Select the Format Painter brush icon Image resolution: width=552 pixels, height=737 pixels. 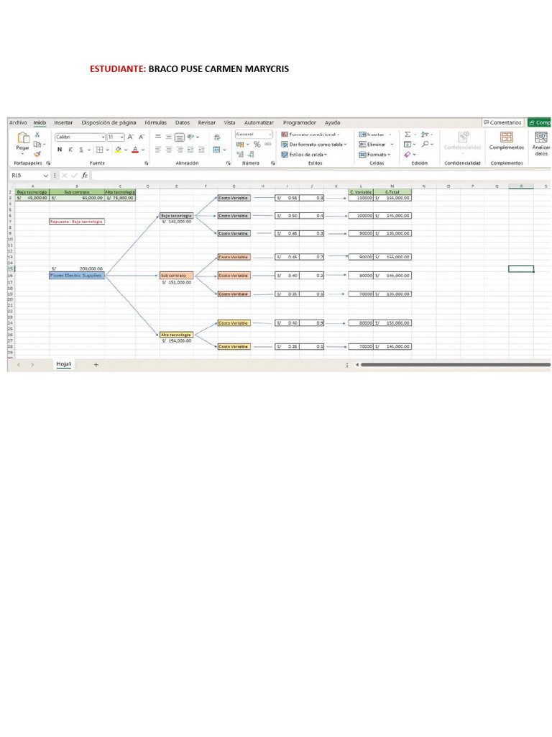(37, 154)
